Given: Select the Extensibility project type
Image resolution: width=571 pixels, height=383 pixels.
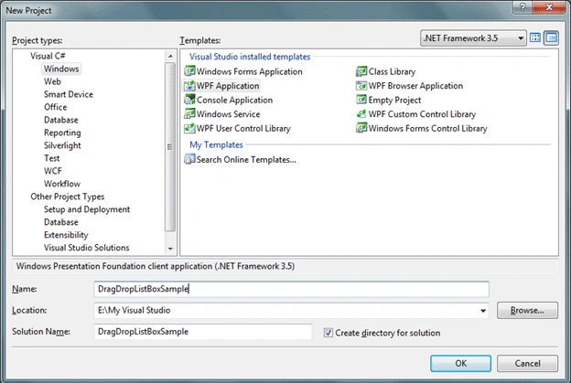Looking at the screenshot, I should [x=66, y=235].
